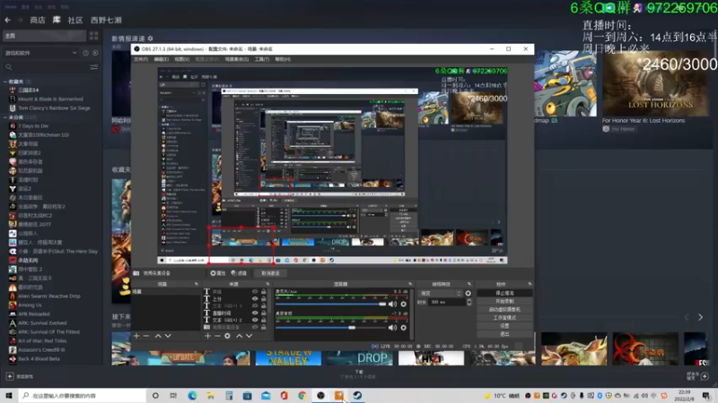Open the OBS 工具(T) menu
This screenshot has width=718, height=403.
[262, 59]
